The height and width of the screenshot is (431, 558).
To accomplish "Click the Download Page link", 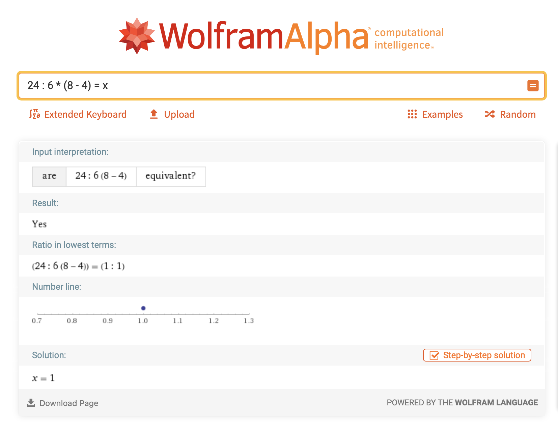I will tap(63, 403).
